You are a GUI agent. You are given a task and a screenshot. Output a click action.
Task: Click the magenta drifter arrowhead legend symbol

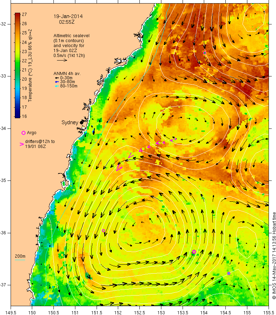point(22,144)
